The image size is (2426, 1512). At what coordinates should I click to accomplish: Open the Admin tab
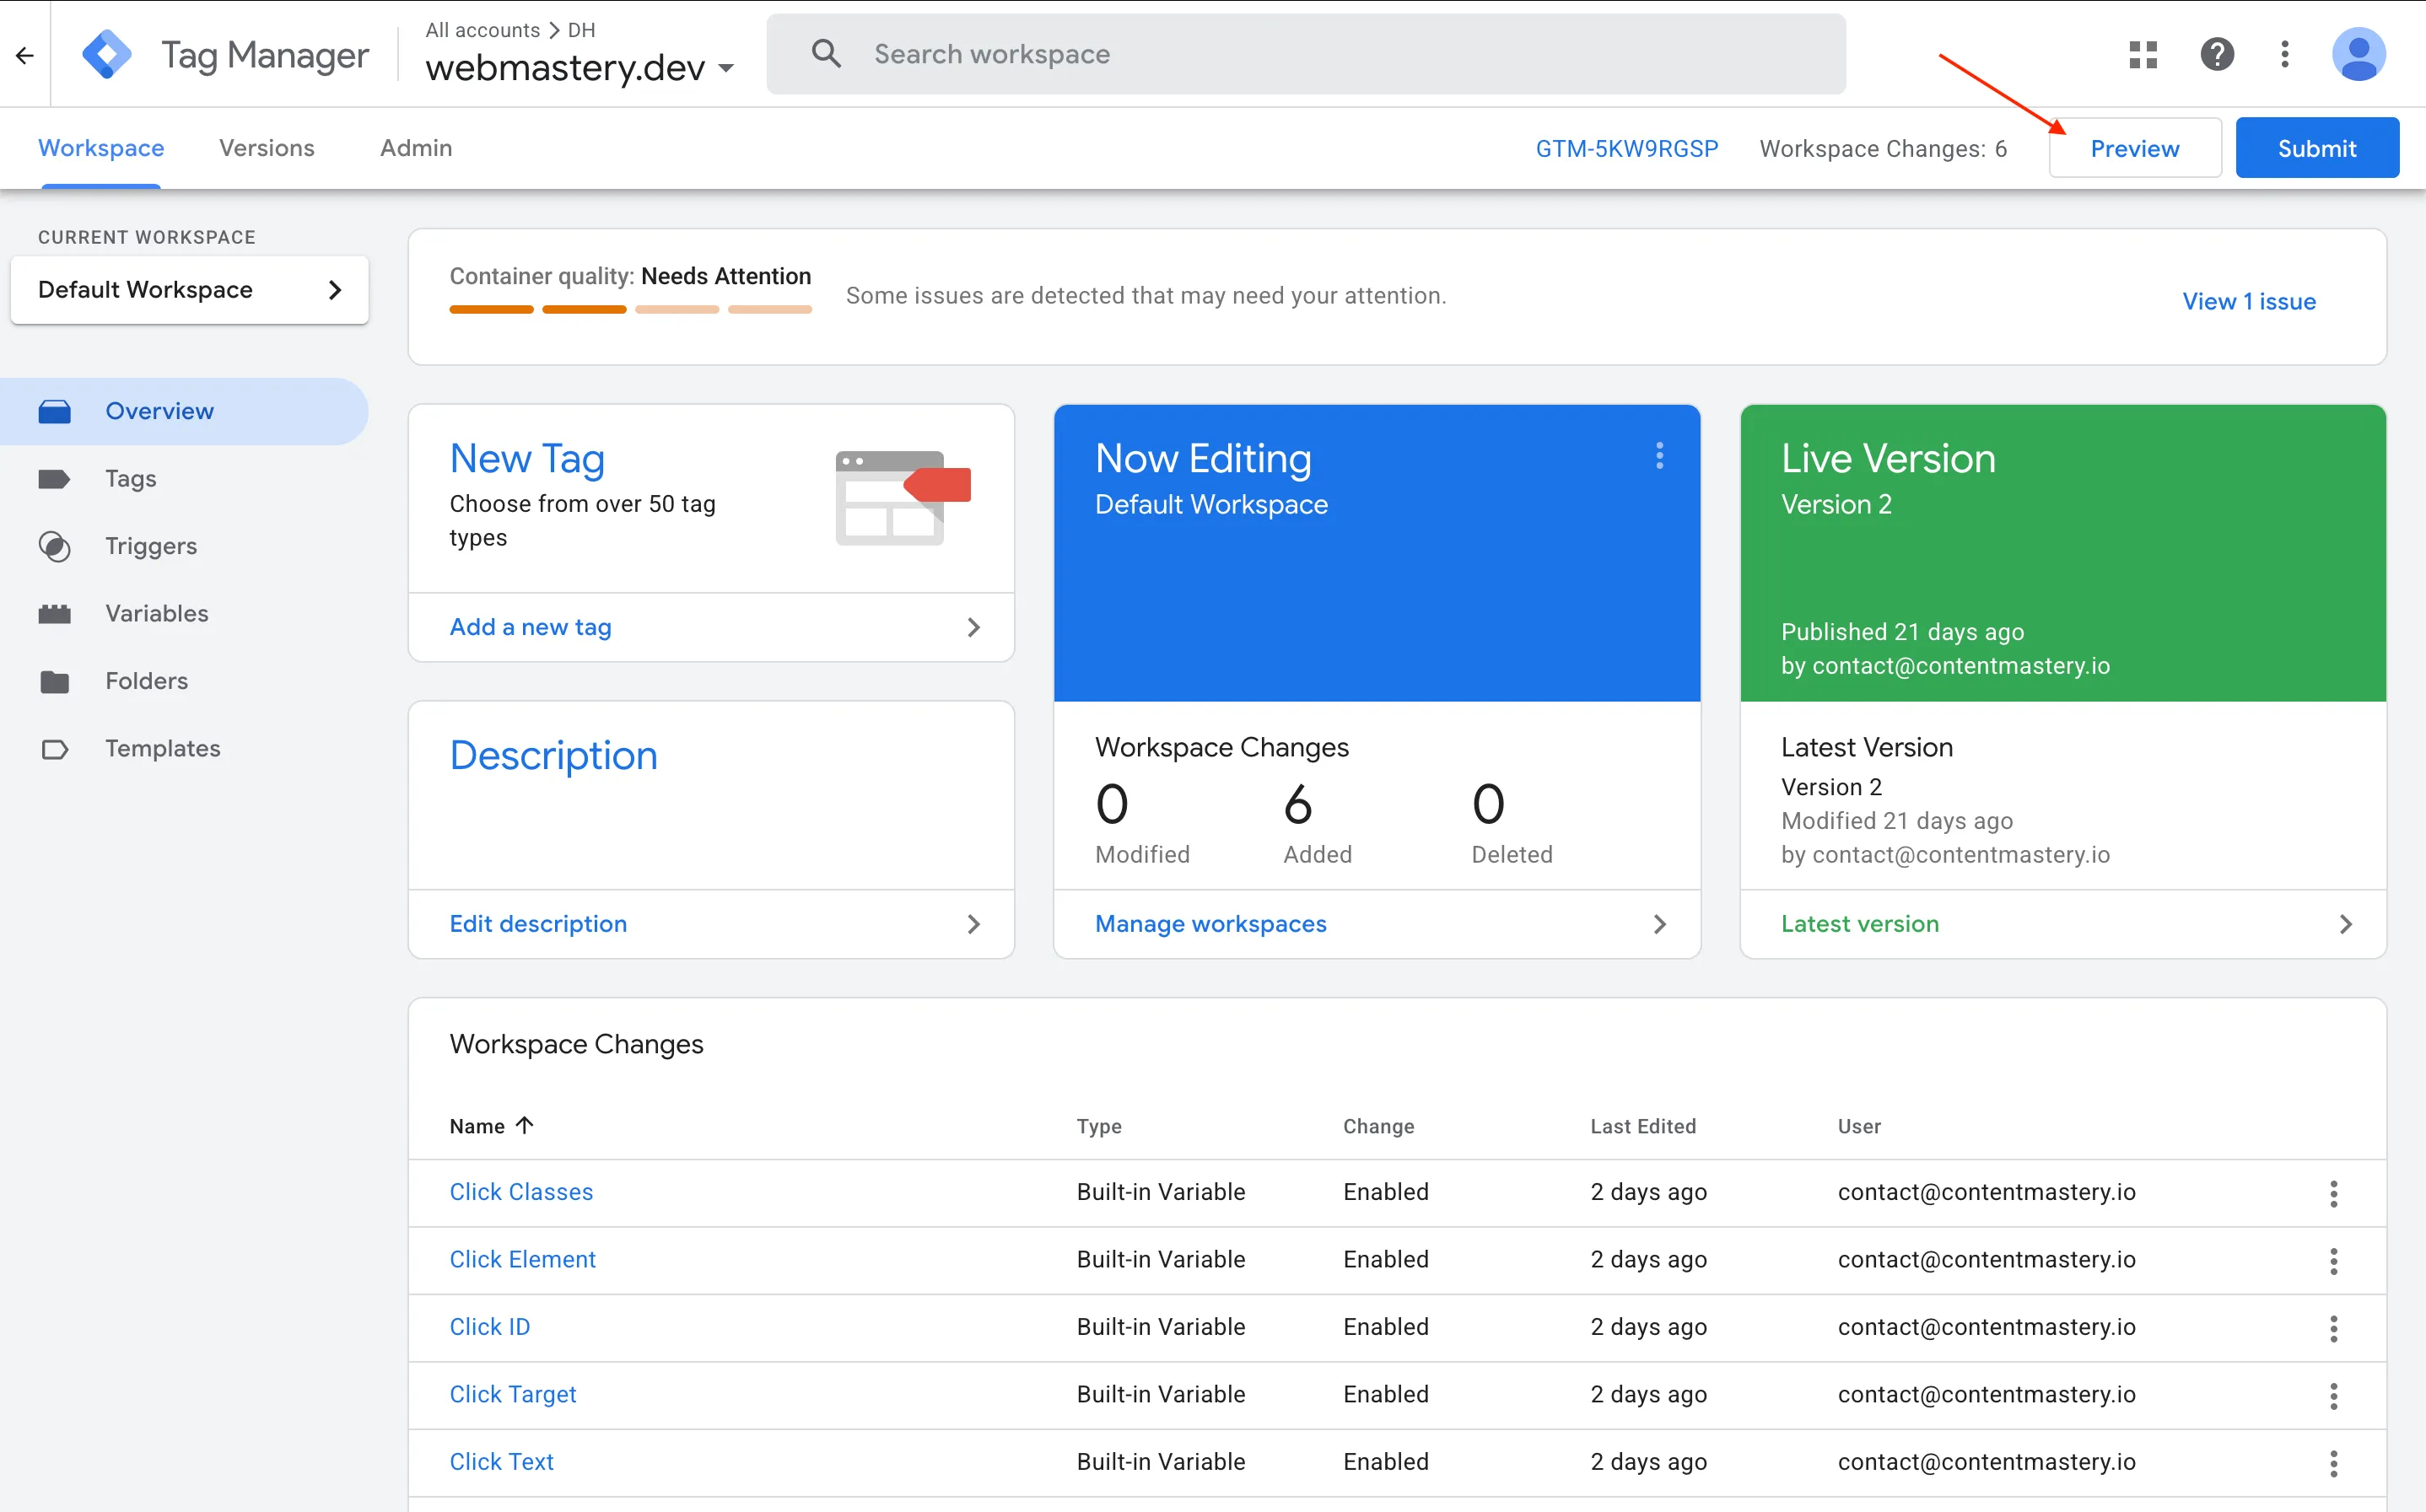coord(415,147)
